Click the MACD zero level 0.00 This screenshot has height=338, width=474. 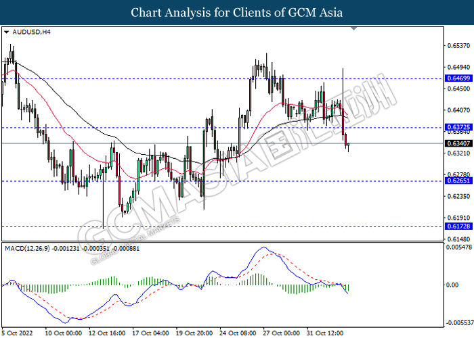click(x=452, y=285)
